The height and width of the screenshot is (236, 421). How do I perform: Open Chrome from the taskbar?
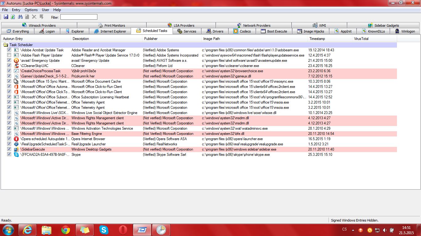pyautogui.click(x=65, y=230)
